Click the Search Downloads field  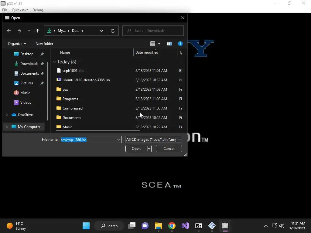click(x=153, y=31)
